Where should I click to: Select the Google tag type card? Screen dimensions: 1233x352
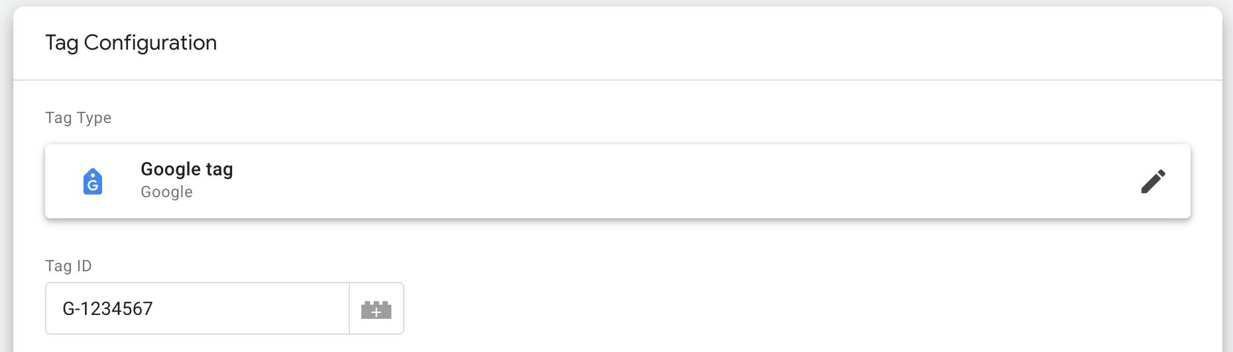pyautogui.click(x=618, y=181)
